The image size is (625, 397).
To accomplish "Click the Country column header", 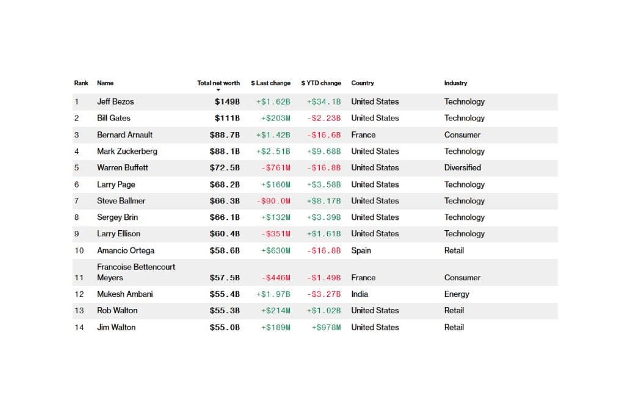I will point(363,83).
